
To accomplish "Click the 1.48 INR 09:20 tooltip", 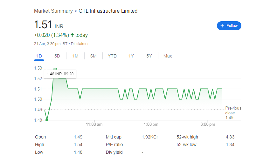I will point(60,74).
